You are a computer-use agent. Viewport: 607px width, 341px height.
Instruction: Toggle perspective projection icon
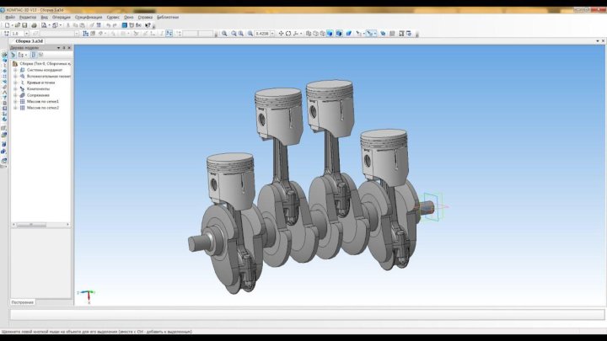349,34
